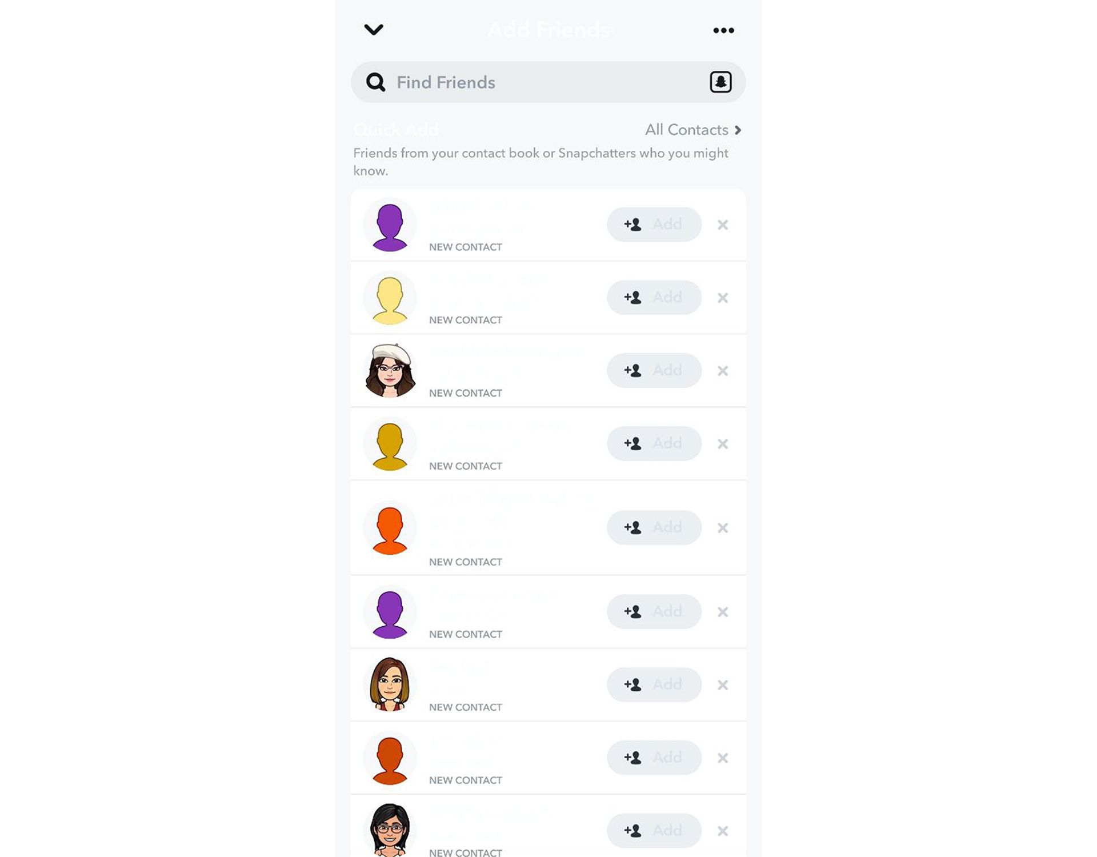The height and width of the screenshot is (857, 1097).
Task: Collapse the screen with the down chevron
Action: 374,29
